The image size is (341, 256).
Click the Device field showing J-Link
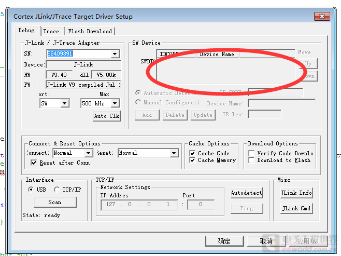[x=83, y=64]
